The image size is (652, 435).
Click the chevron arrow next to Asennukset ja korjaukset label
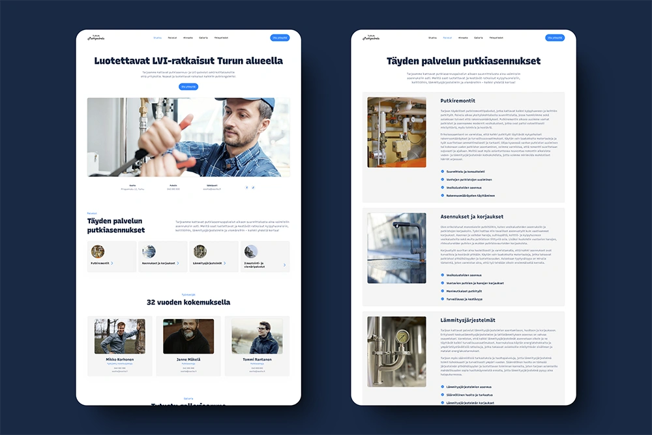click(178, 263)
